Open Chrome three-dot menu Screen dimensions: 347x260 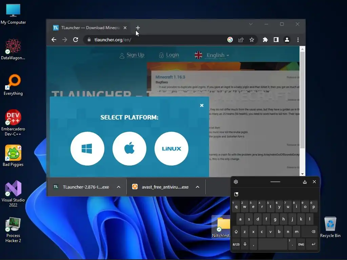298,40
